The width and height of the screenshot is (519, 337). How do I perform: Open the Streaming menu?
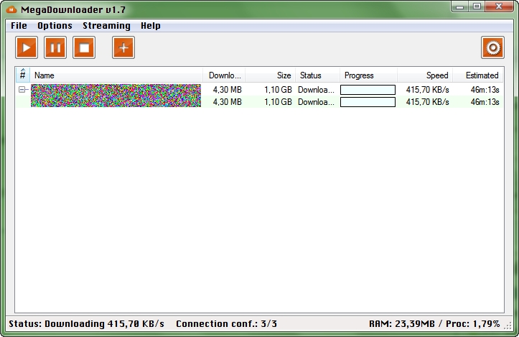point(106,26)
